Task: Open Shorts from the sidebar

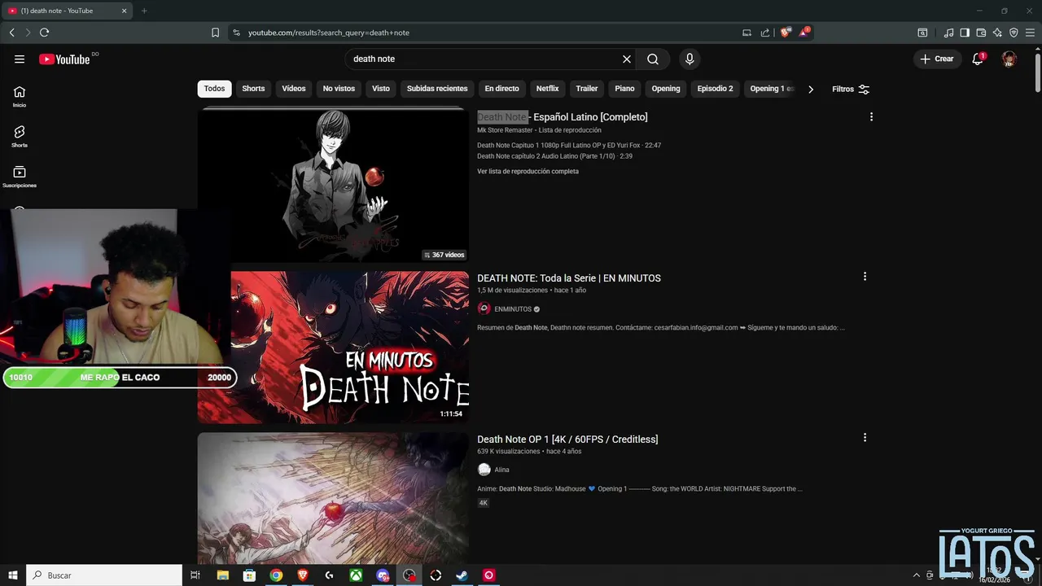Action: coord(20,136)
